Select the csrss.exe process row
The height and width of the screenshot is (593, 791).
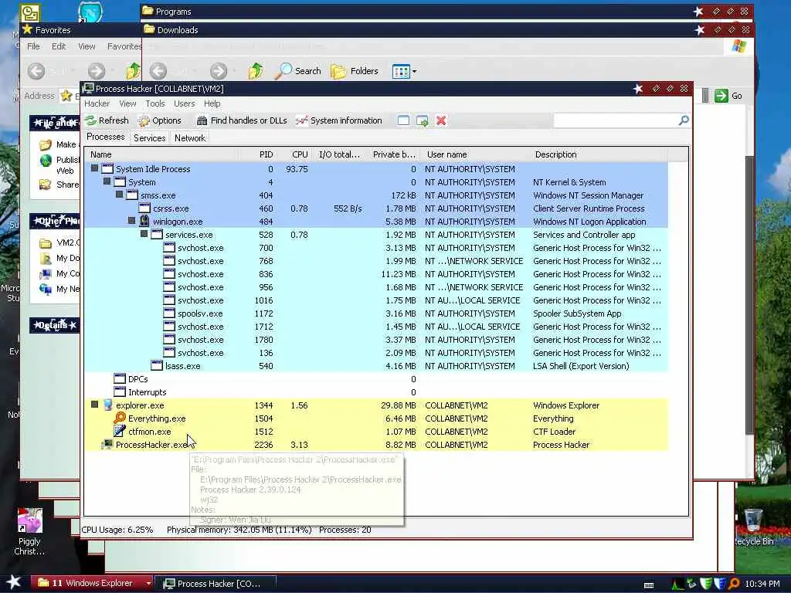(x=376, y=208)
